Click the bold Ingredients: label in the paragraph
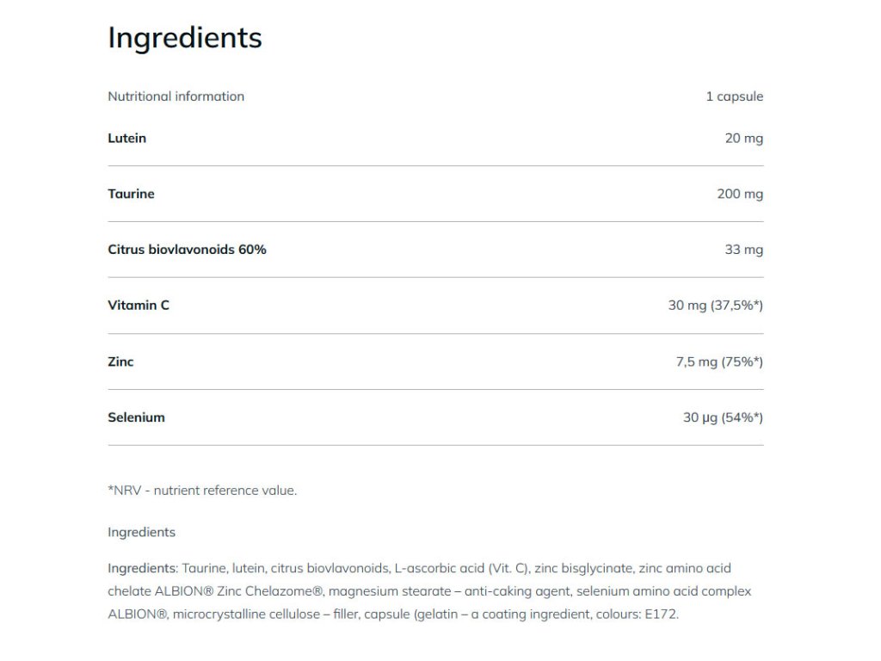Screen dimensions: 881x661 point(142,568)
